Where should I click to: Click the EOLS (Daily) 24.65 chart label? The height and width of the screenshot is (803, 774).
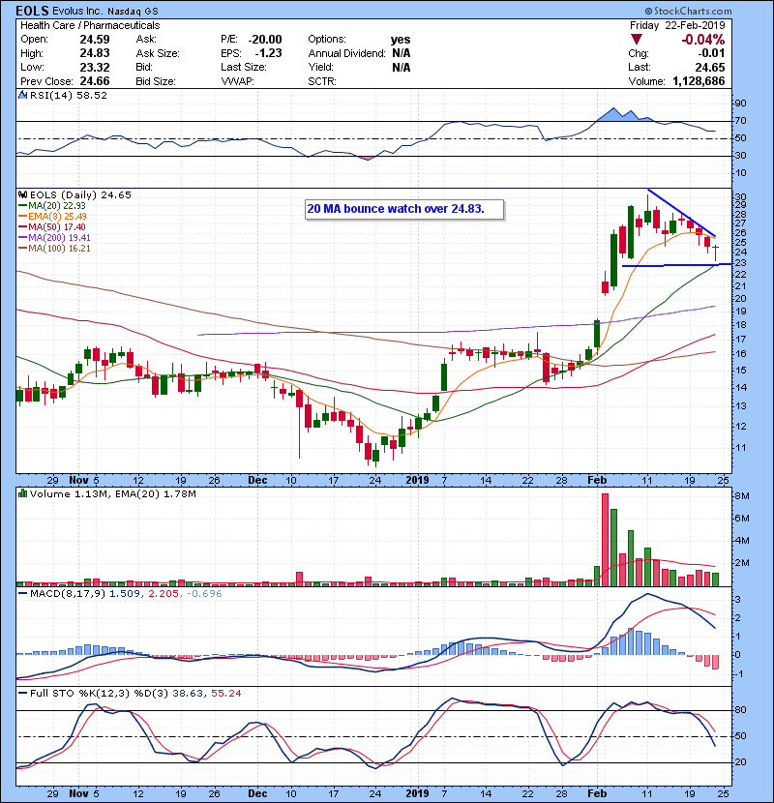click(80, 194)
